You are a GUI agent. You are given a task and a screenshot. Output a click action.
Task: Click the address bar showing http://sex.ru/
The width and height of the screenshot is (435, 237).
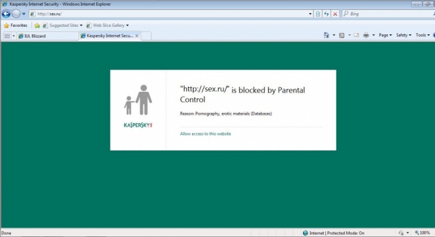coord(168,14)
